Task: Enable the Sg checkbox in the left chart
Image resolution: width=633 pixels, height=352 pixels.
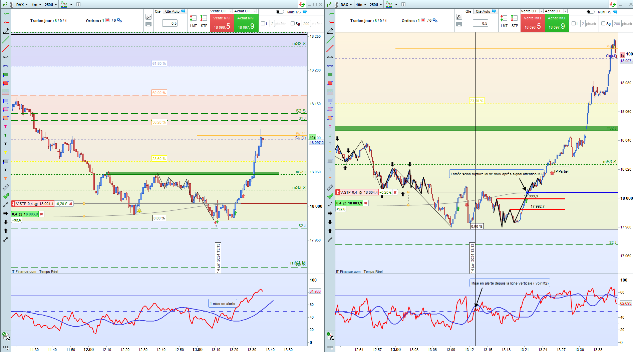Action: click(x=293, y=23)
